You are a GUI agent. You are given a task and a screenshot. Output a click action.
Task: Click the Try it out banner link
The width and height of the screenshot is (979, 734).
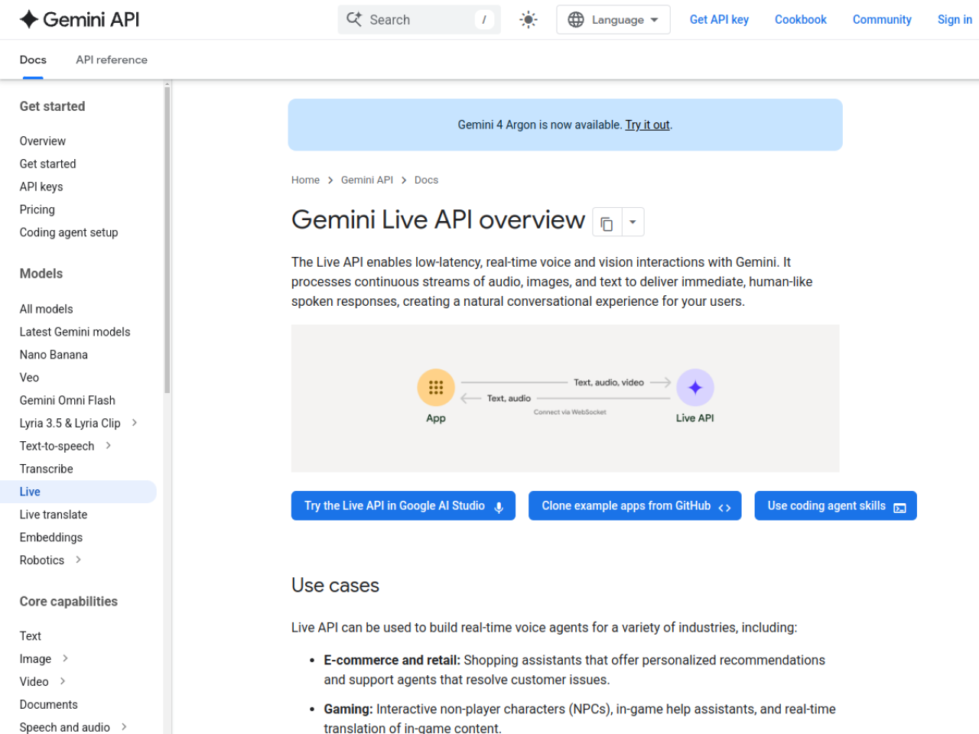[647, 125]
